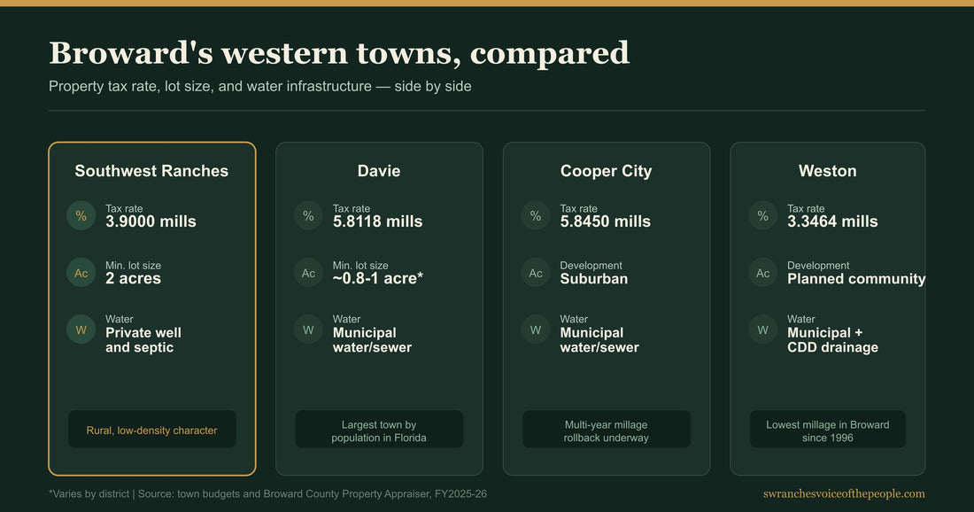Click the '5.8118 mills' tax rate value

pos(378,221)
